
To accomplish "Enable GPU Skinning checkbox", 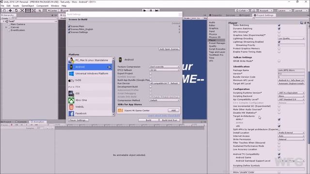I will click(x=279, y=32).
